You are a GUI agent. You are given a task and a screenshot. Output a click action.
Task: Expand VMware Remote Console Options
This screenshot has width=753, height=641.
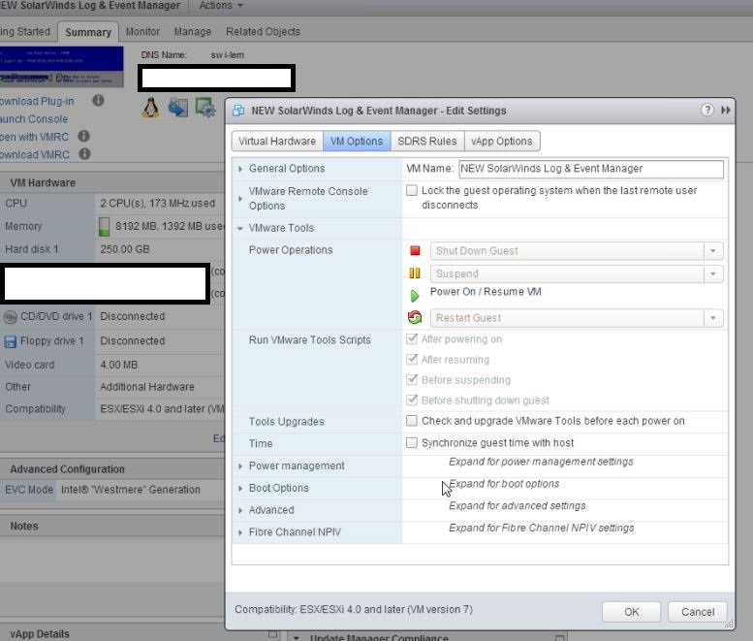click(x=240, y=199)
